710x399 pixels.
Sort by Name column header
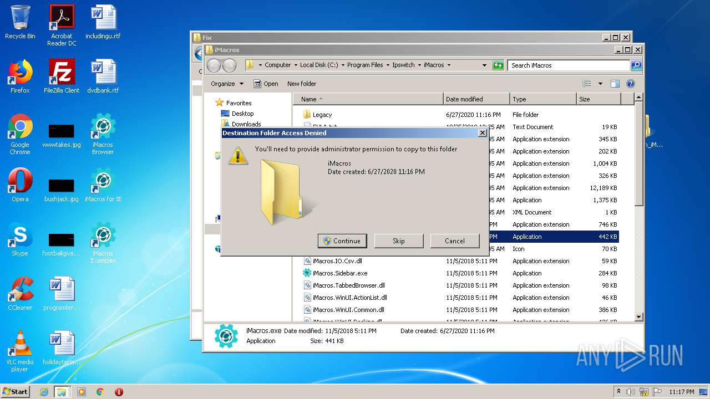click(x=368, y=99)
